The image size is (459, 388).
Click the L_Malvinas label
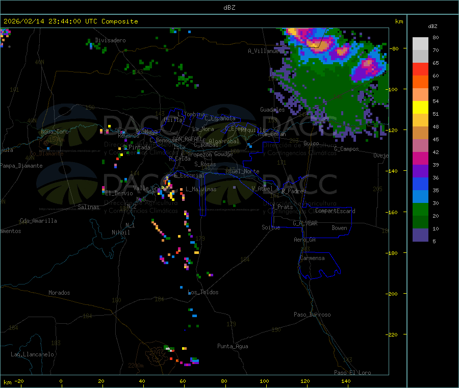201,189
